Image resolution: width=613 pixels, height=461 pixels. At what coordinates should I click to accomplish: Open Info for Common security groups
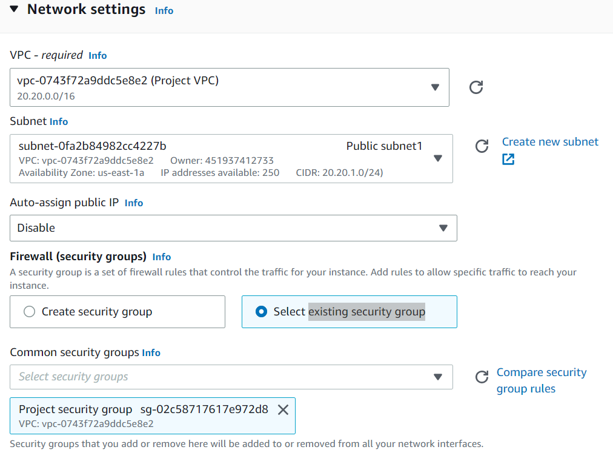(x=151, y=352)
